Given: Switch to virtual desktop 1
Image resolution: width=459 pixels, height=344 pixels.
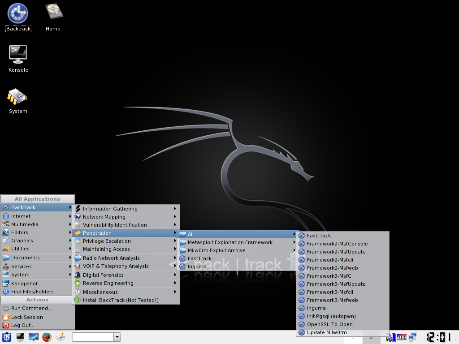Looking at the screenshot, I should tap(353, 337).
